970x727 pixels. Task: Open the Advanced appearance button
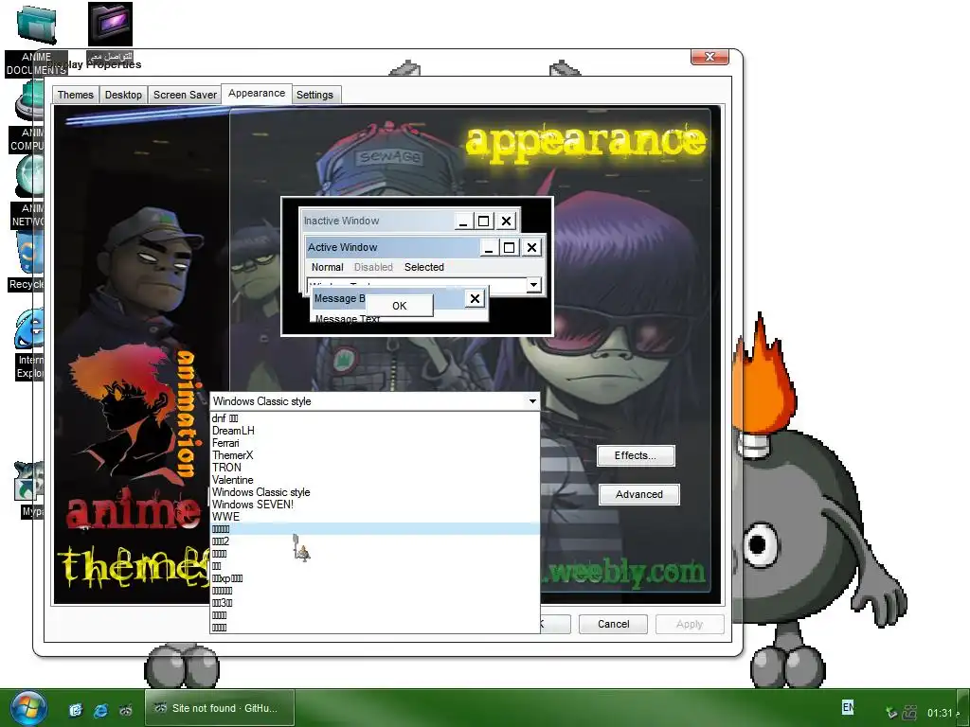point(639,494)
